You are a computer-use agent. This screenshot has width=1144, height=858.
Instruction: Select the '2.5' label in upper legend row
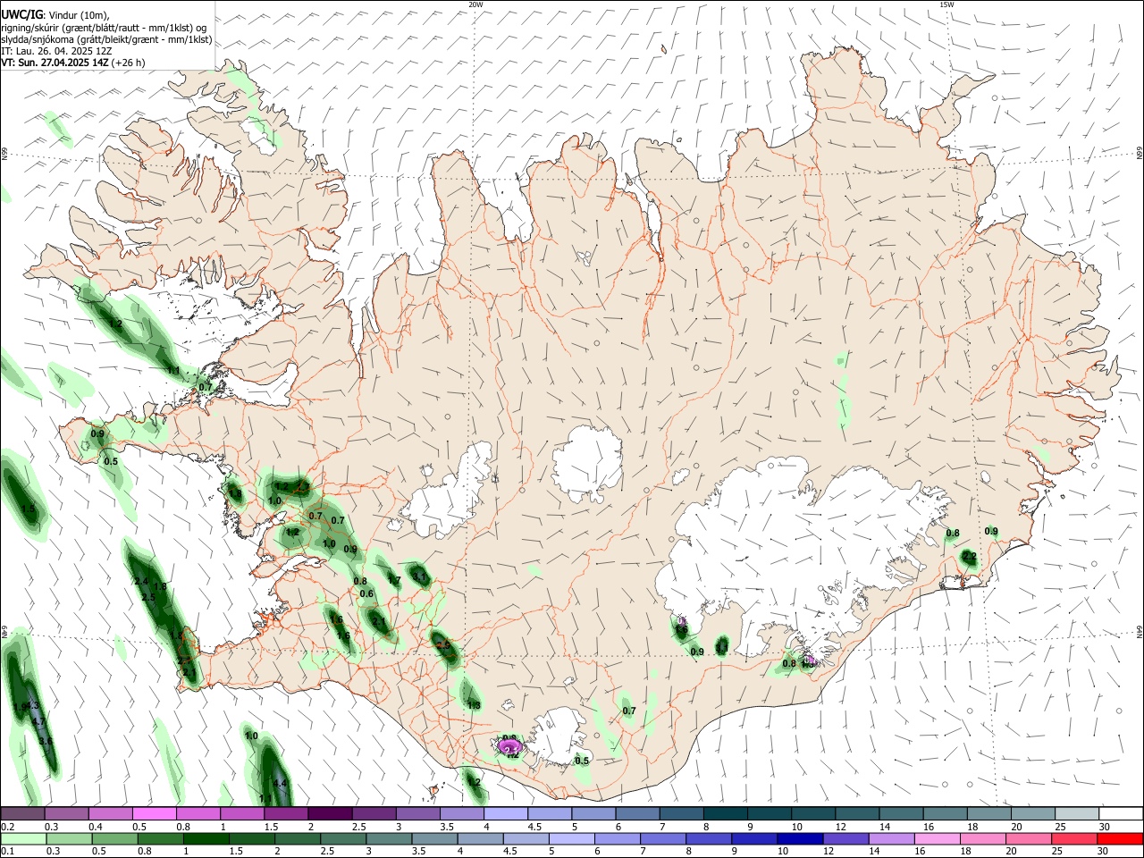[358, 827]
